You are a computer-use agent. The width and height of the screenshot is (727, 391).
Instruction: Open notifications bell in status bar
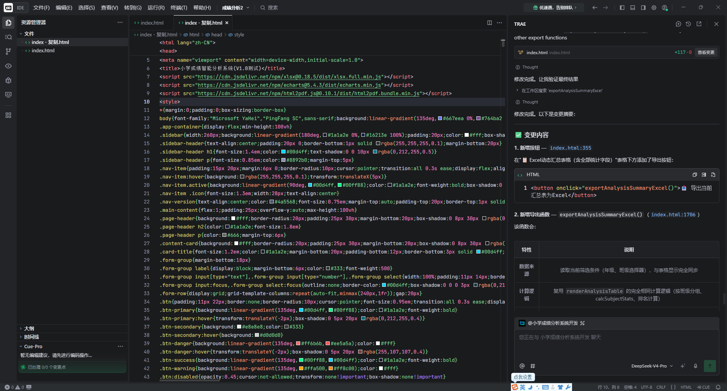pos(718,387)
